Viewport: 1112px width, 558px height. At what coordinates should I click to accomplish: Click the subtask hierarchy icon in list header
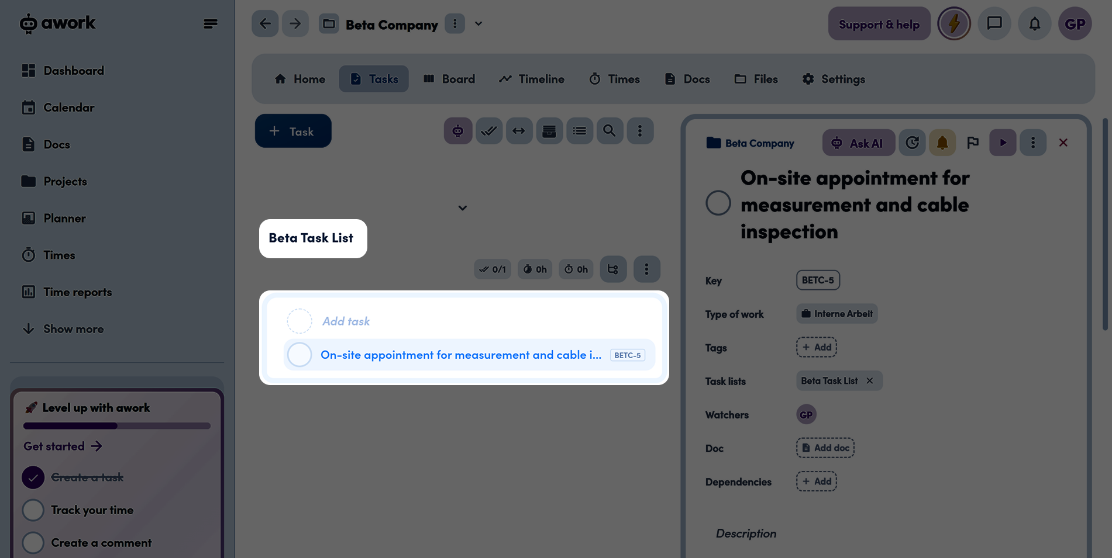[613, 269]
